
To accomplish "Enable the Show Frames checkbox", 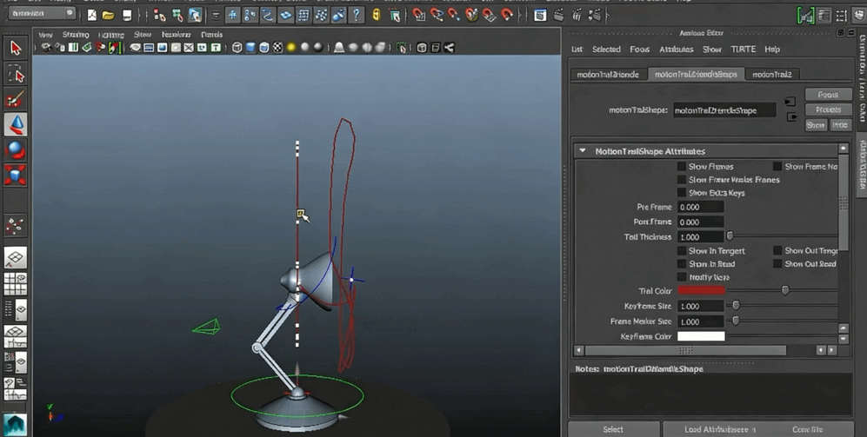I will tap(682, 166).
